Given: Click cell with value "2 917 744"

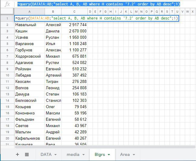Looking at the screenshot, I should tap(74, 25).
